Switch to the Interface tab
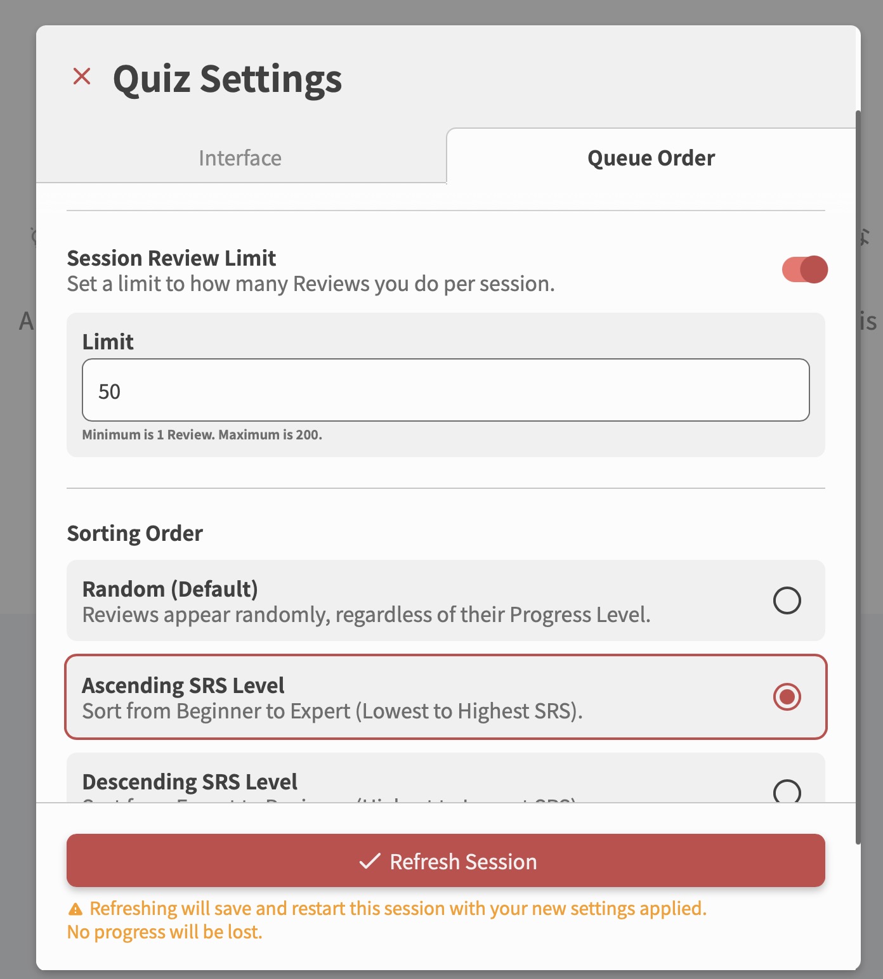The height and width of the screenshot is (979, 883). click(240, 158)
